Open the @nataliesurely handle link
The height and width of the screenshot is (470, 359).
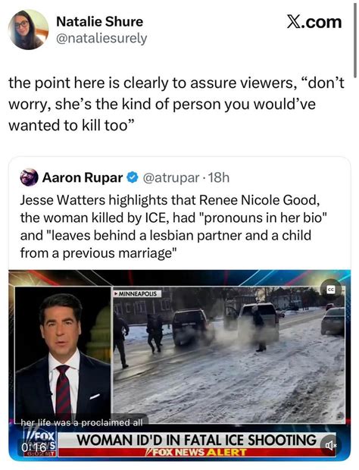pyautogui.click(x=101, y=38)
